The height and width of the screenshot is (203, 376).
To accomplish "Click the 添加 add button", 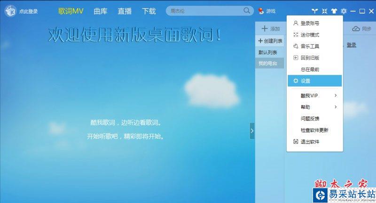I will point(271,29).
